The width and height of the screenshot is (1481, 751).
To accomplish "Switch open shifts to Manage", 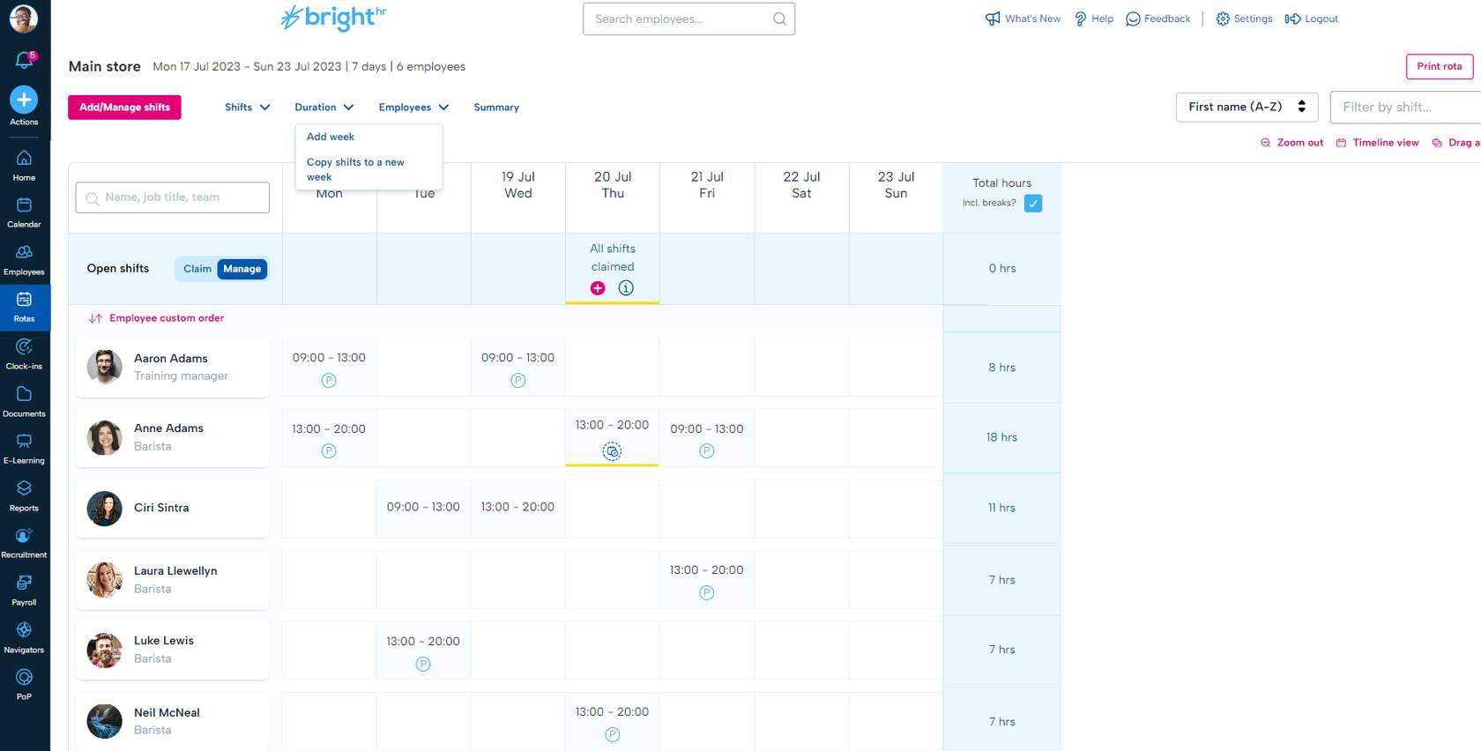I will 242,269.
